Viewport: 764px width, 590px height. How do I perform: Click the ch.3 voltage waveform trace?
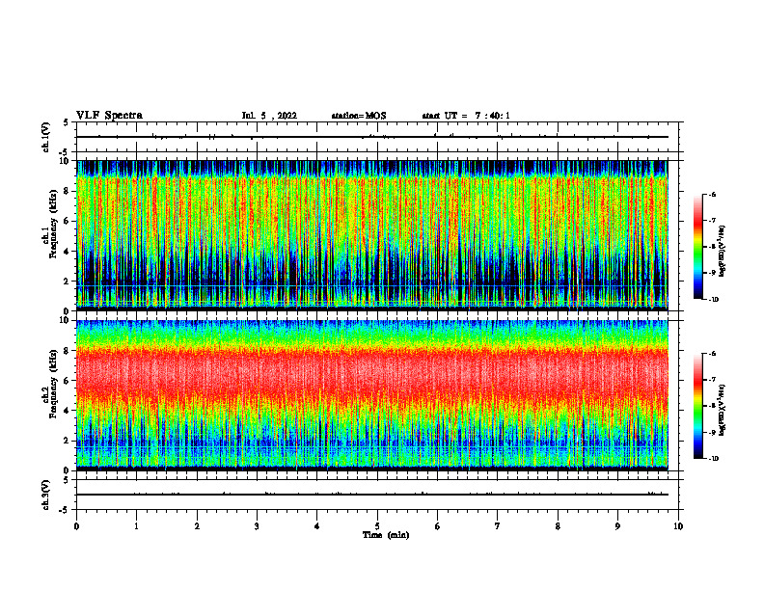tap(372, 495)
